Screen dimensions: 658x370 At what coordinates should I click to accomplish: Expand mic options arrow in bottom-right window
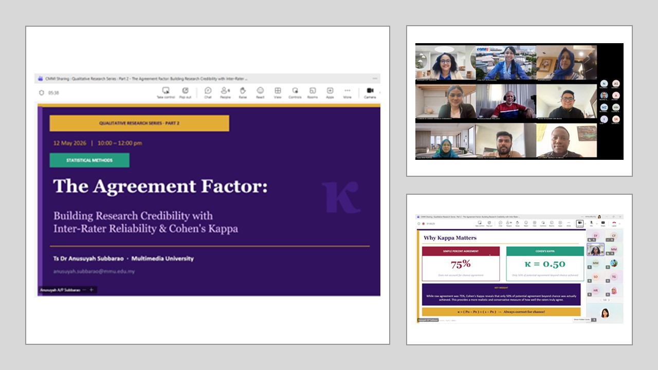(x=597, y=224)
